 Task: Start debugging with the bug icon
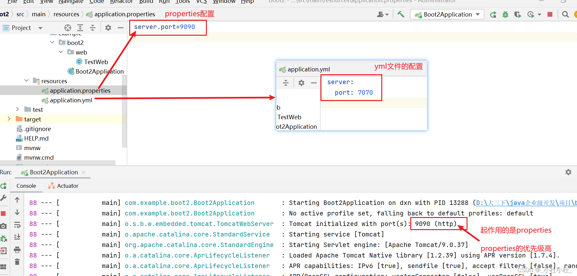505,14
